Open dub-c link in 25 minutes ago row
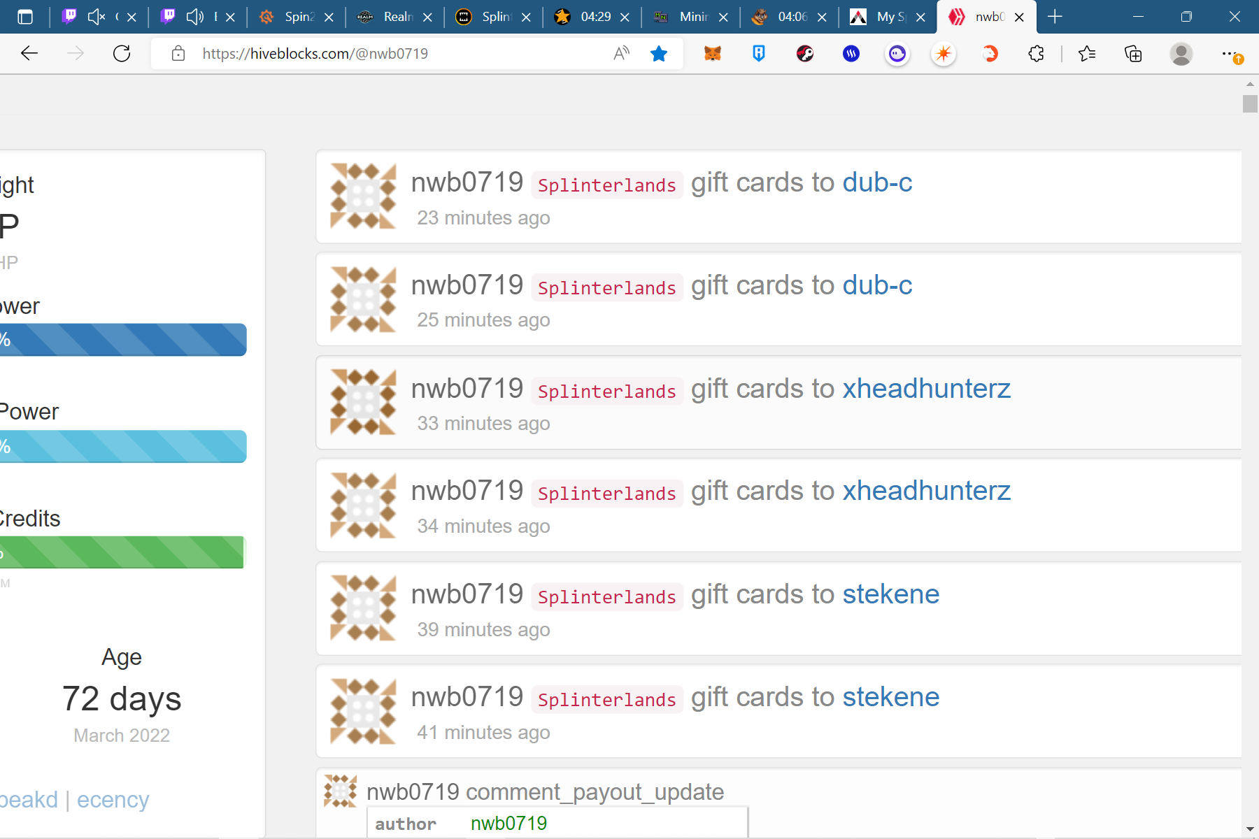 (x=877, y=285)
